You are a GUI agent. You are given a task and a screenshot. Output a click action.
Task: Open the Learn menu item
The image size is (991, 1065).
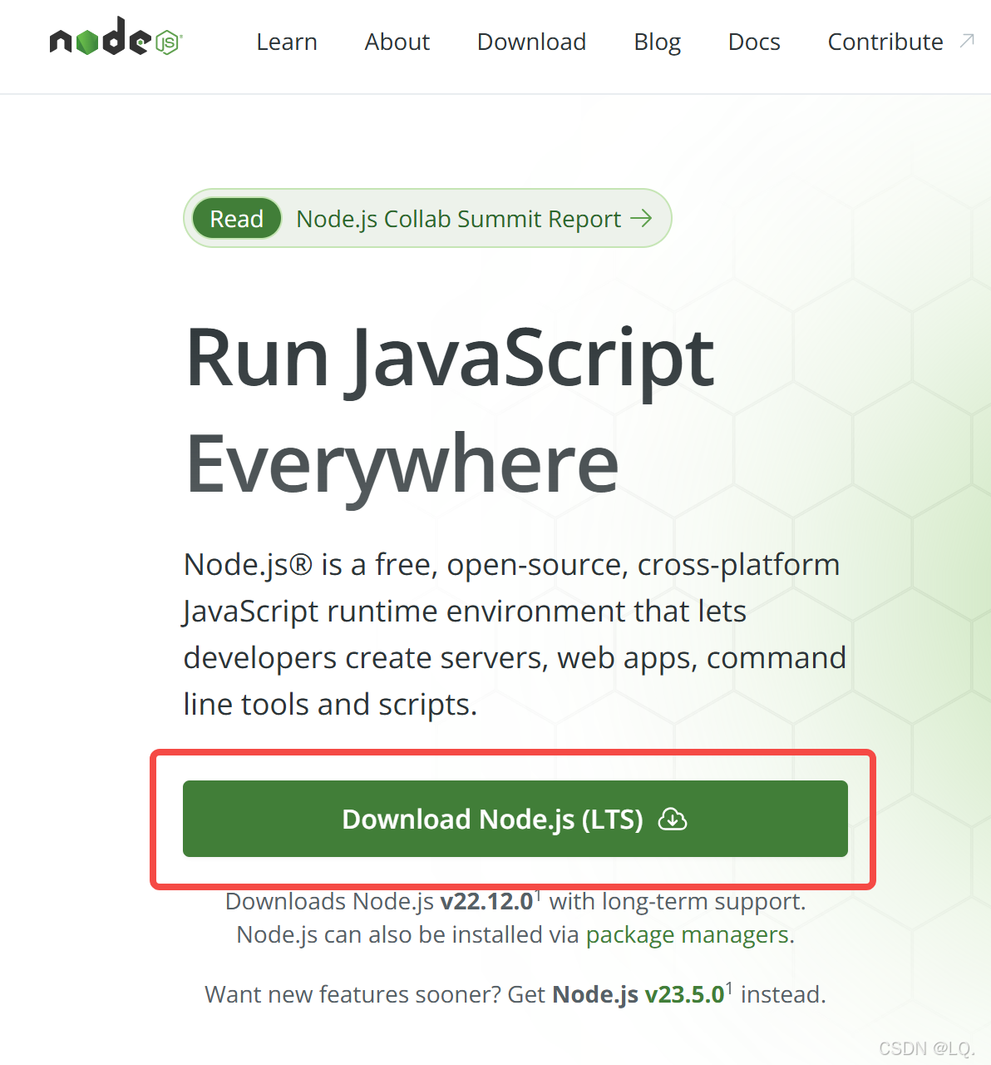click(x=287, y=42)
